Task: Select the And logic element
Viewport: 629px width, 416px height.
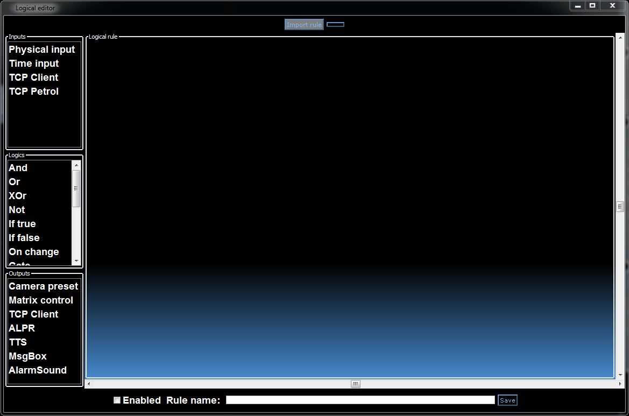Action: pos(18,168)
